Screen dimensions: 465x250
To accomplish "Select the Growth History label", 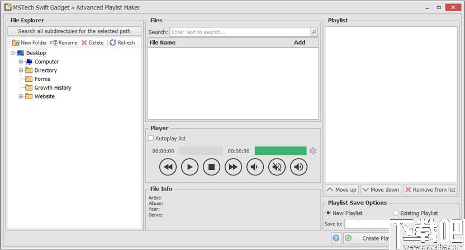I will [x=53, y=87].
